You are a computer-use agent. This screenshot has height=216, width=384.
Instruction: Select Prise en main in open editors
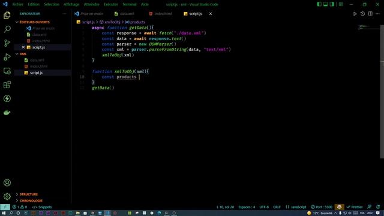point(43,28)
